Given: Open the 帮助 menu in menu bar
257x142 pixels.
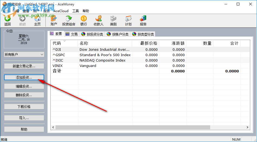Looking at the screenshot, I should click(86, 11).
